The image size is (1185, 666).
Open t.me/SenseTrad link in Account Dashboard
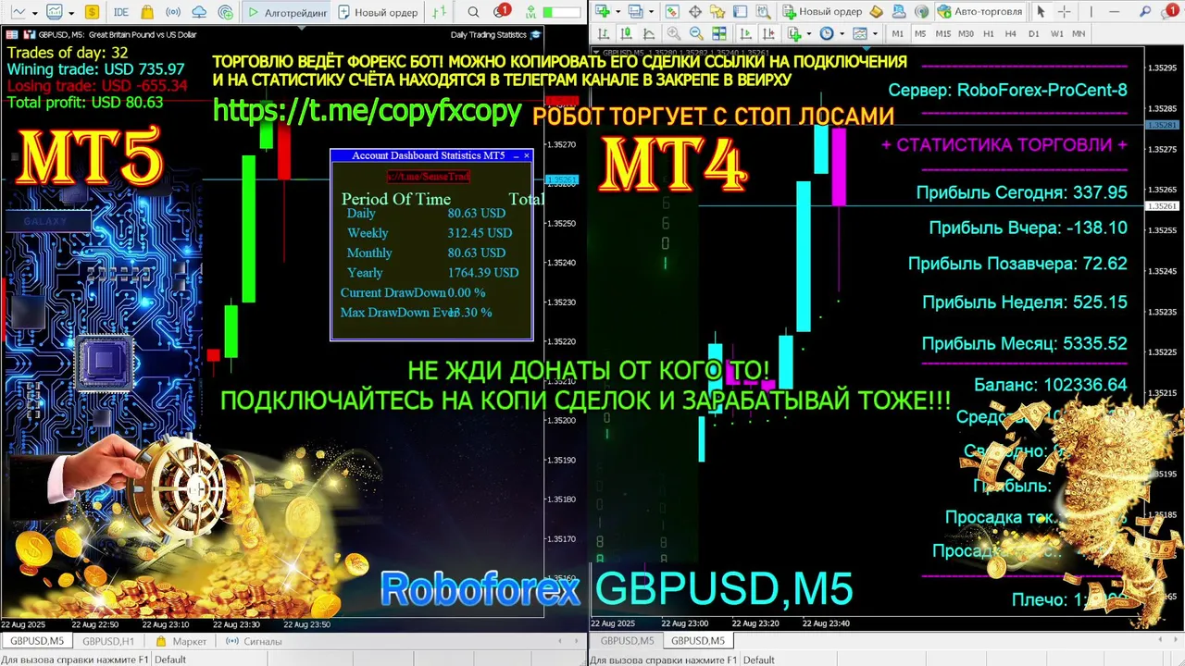click(x=429, y=176)
